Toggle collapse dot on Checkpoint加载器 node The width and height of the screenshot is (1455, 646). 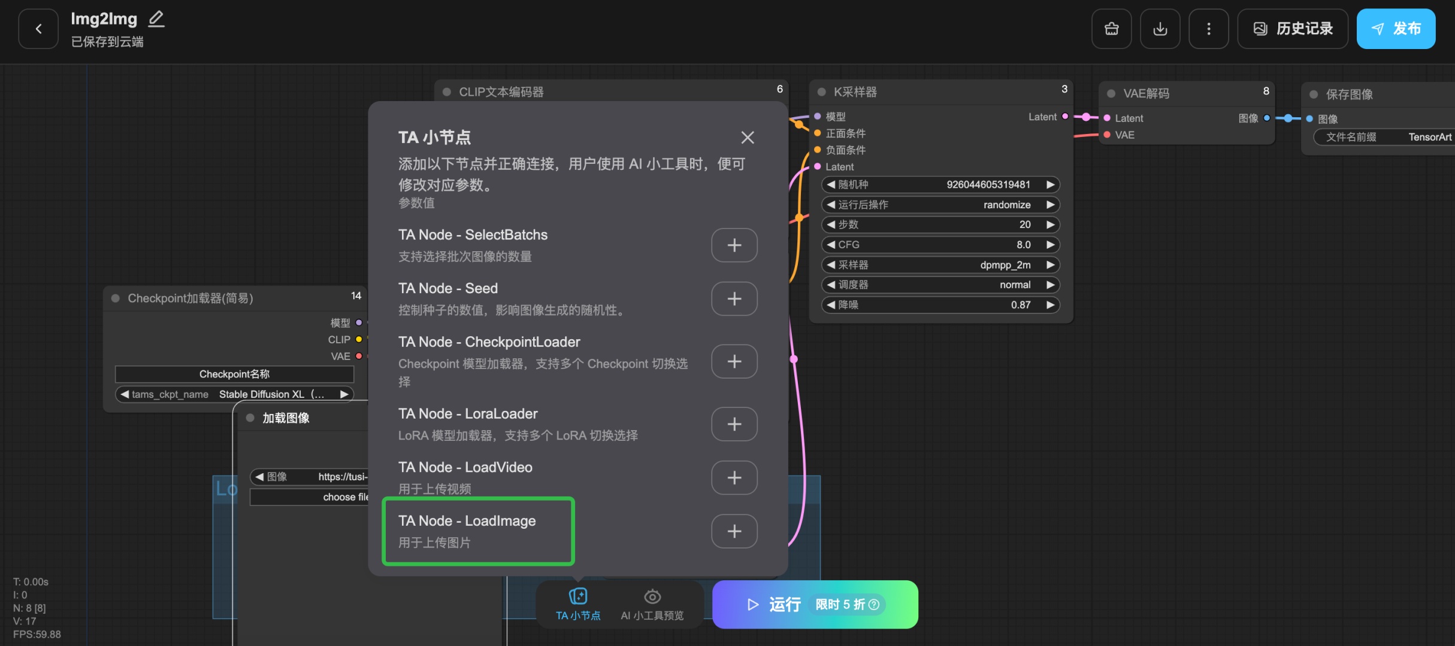(116, 298)
